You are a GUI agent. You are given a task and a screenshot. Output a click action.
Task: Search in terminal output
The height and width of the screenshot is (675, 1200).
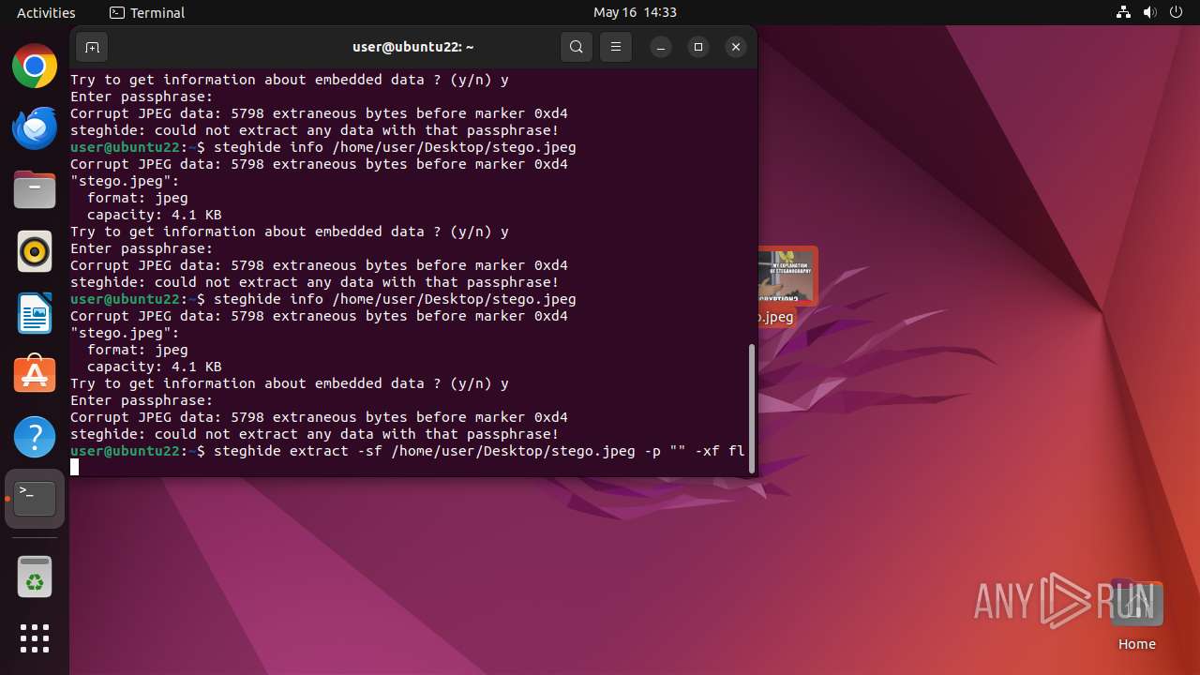click(577, 47)
